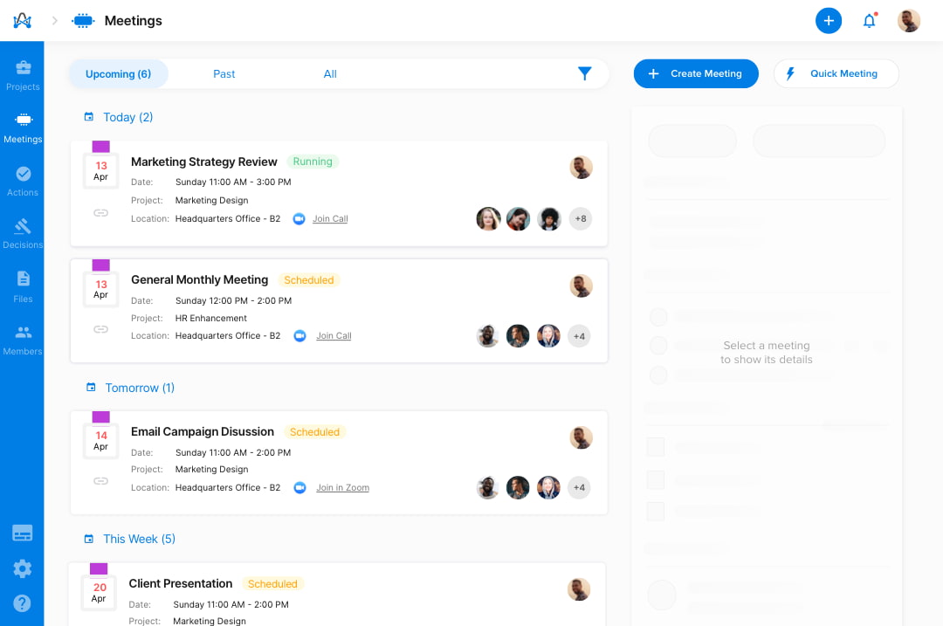The image size is (943, 626).
Task: Click organizer avatar on Marketing Strategy Review
Action: point(581,167)
